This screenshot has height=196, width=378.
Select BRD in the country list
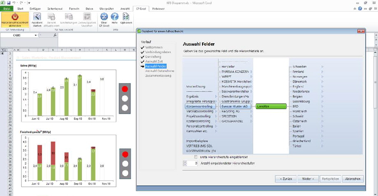[295, 106]
